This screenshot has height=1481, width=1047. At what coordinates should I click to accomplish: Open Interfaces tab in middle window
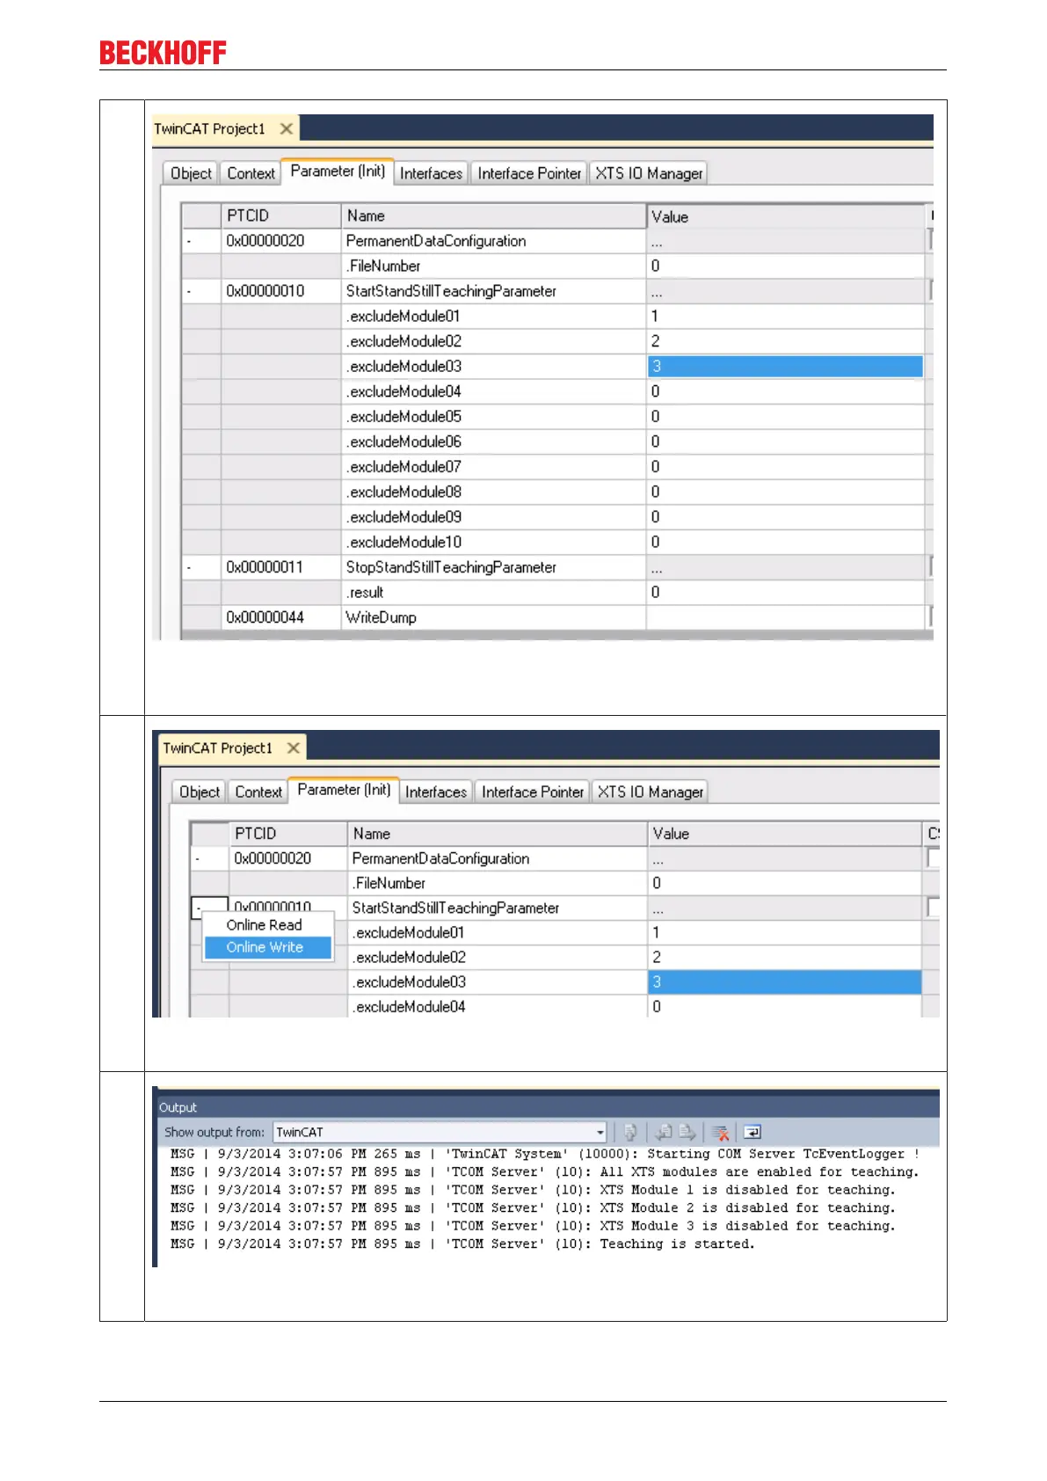[x=436, y=792]
